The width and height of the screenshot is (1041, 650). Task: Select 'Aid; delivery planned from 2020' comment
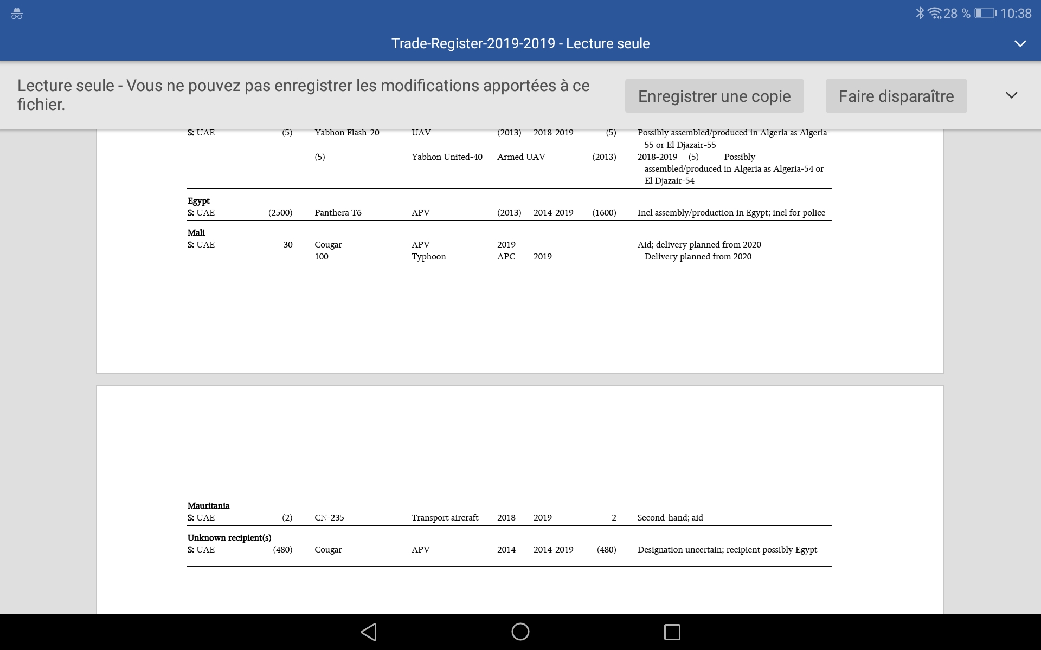[x=699, y=244]
